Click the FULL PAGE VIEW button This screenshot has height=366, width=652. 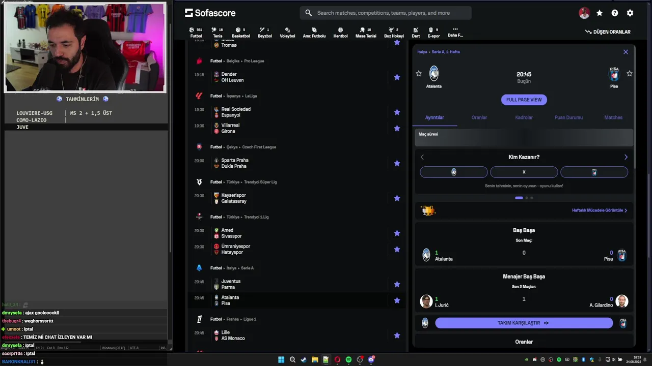pos(524,100)
